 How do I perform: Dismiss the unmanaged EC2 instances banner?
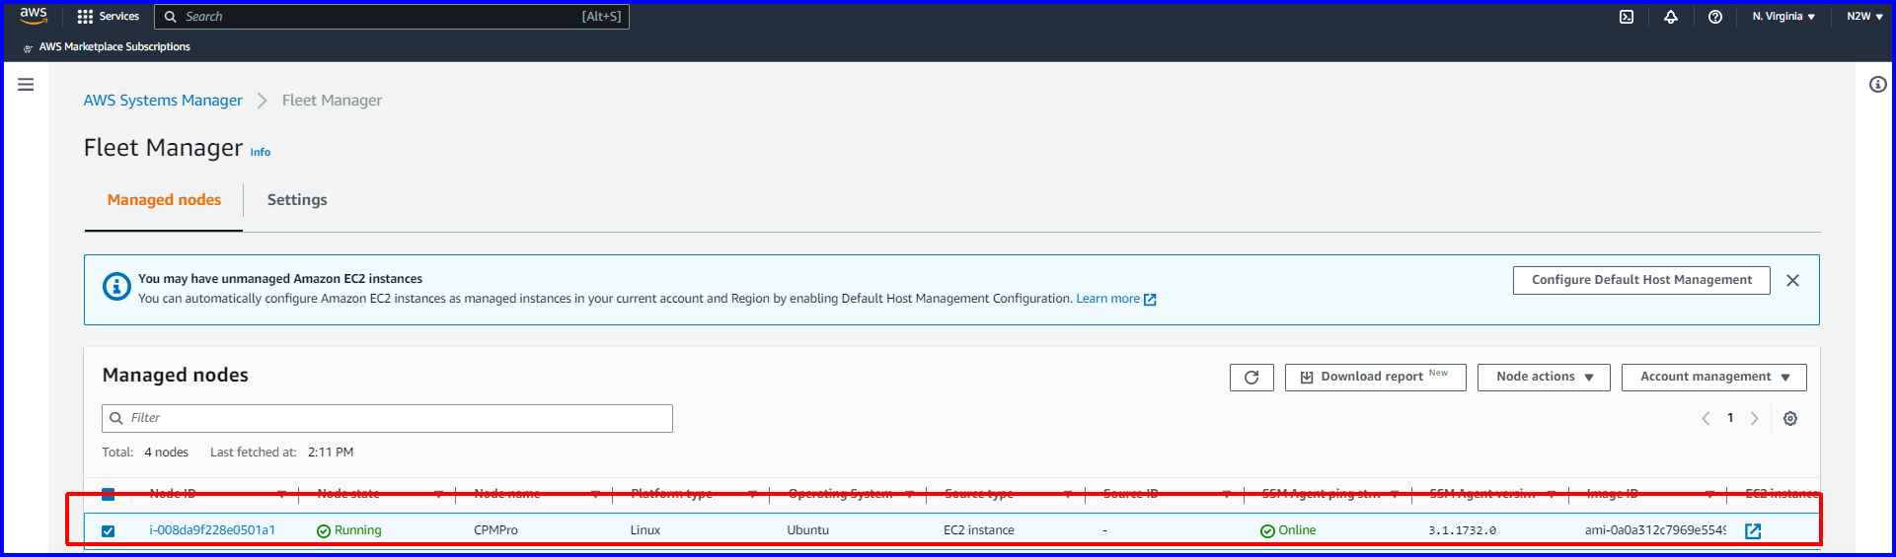1792,280
